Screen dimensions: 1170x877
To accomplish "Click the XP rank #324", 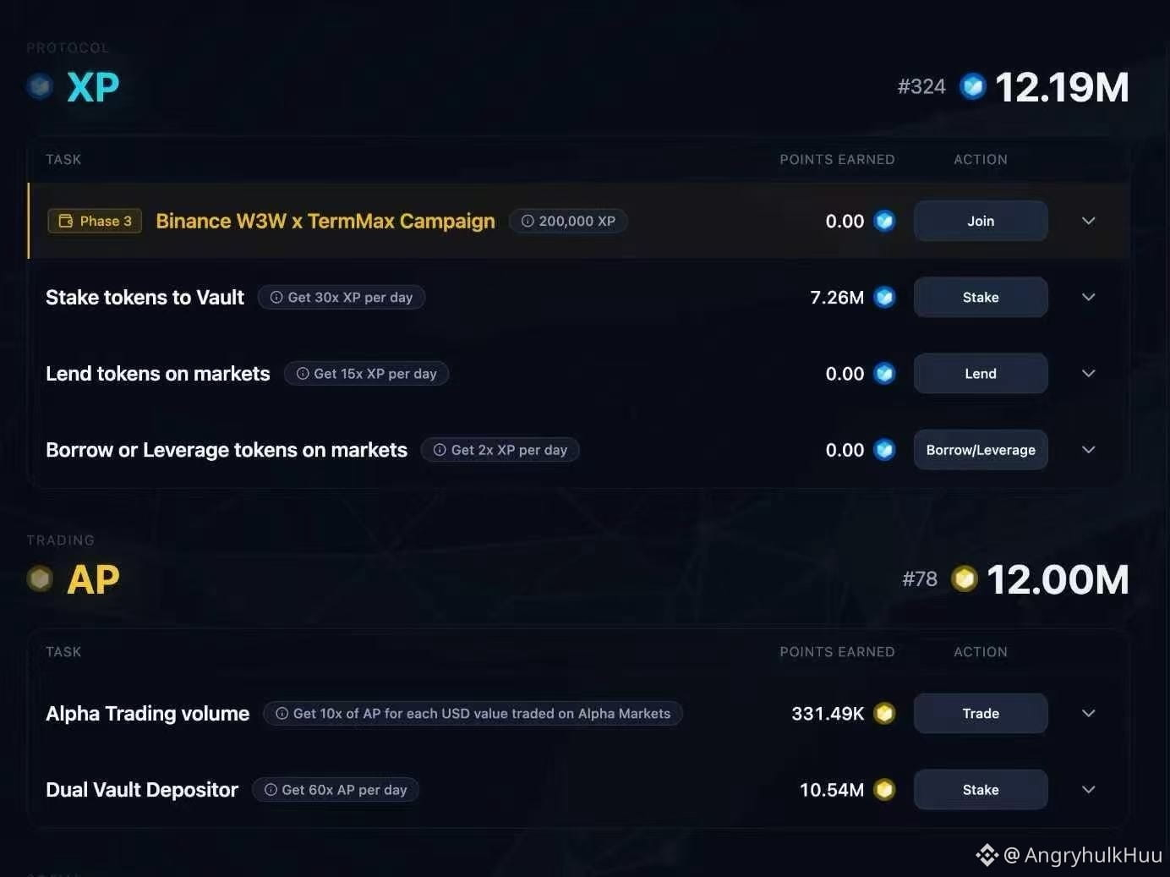I will (921, 86).
